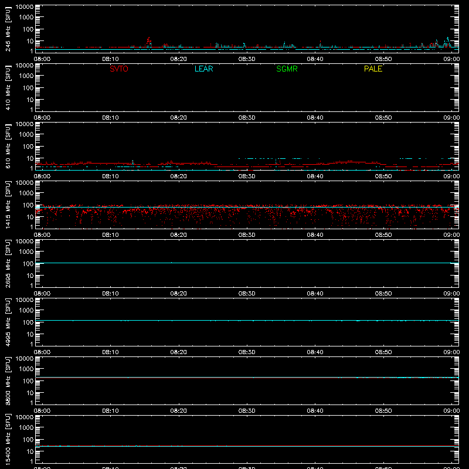
Task: Select the '410 MHz [SFU]' axis title
Action: click(8, 87)
